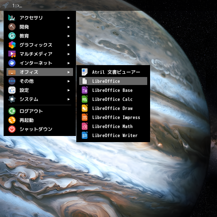The height and width of the screenshot is (217, 217).
Task: Click the red シャットダウン power icon
Action: pyautogui.click(x=12, y=129)
